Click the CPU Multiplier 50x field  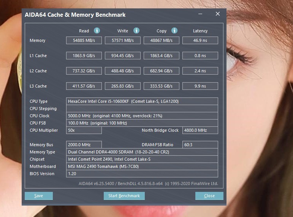[x=84, y=130]
